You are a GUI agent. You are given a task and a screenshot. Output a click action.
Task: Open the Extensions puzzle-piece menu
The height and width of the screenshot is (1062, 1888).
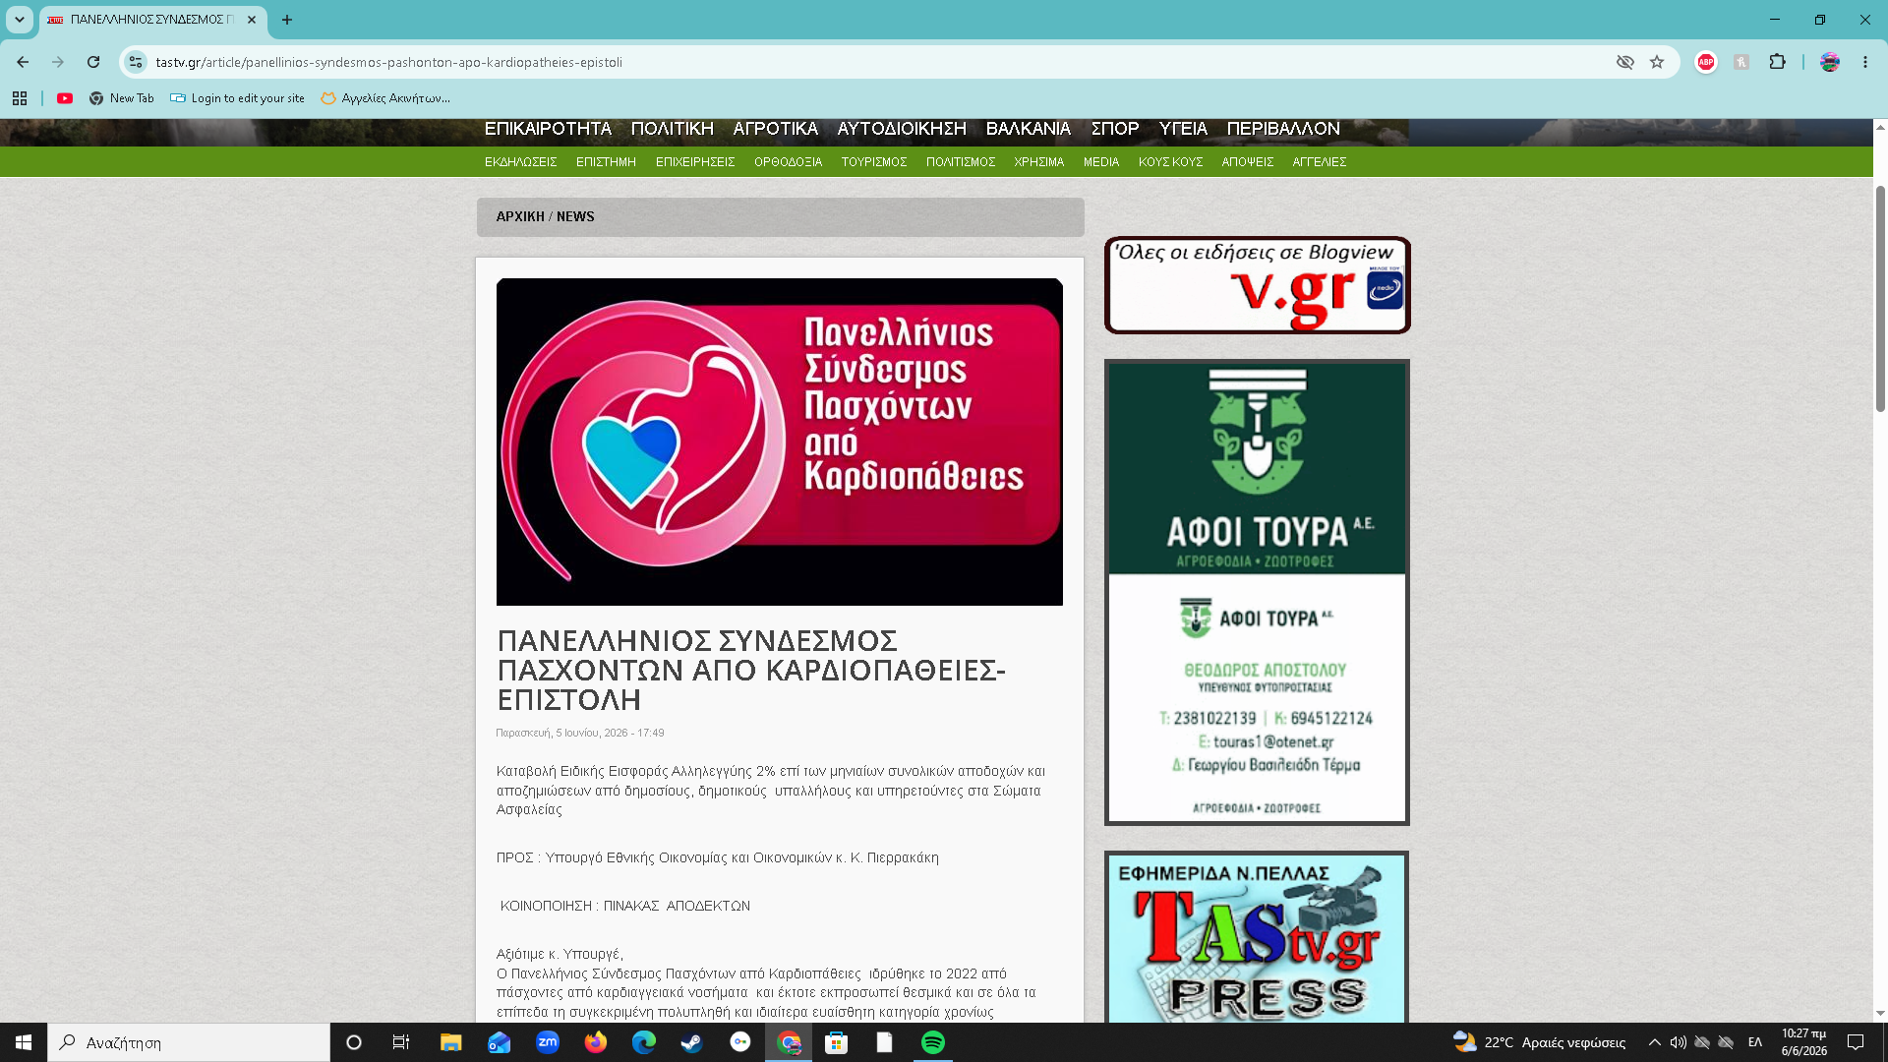coord(1777,62)
